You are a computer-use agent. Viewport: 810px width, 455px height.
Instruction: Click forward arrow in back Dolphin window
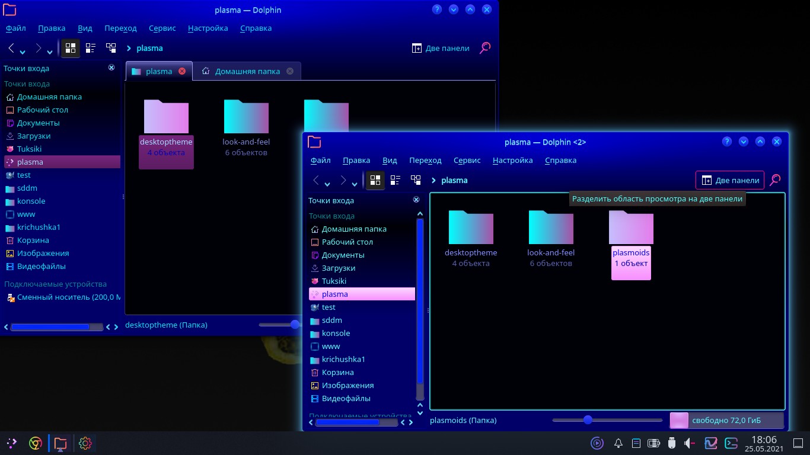[39, 48]
